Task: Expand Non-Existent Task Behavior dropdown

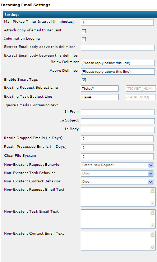Action: [x=117, y=173]
